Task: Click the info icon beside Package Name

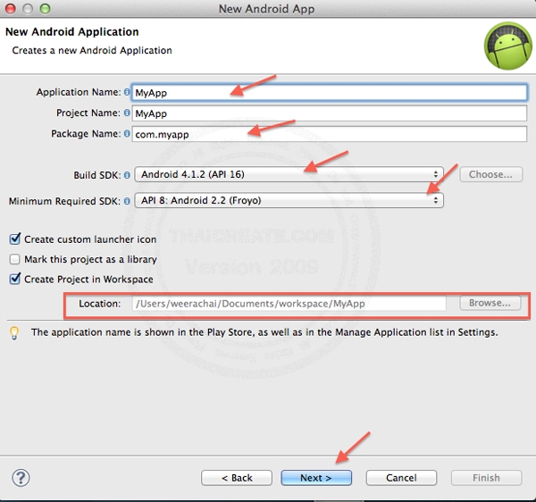Action: 127,134
